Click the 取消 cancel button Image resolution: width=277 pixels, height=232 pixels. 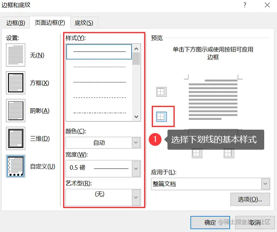(x=255, y=222)
